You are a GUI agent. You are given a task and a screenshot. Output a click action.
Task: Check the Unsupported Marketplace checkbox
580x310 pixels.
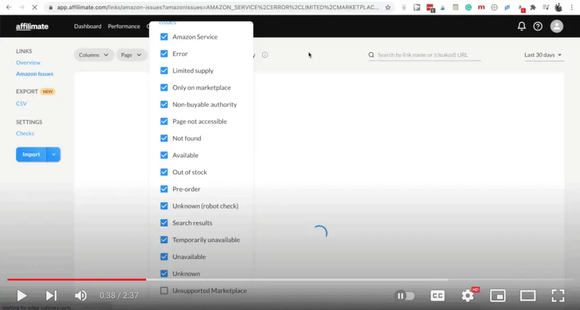[164, 291]
